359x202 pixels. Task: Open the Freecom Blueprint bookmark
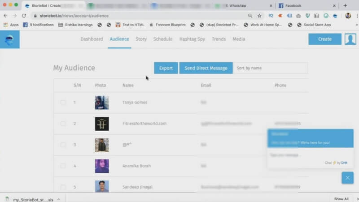167,25
